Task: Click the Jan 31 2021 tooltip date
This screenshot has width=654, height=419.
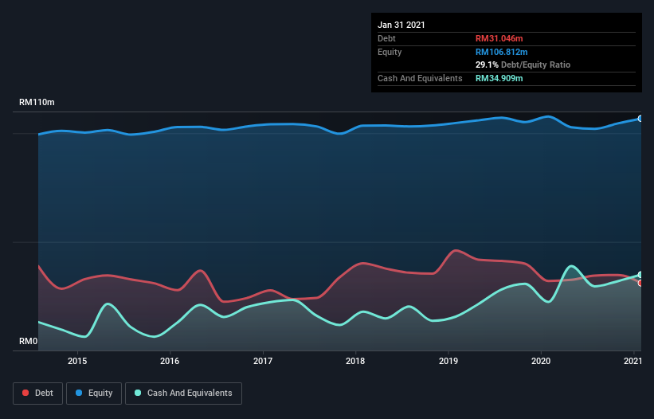Action: tap(401, 25)
